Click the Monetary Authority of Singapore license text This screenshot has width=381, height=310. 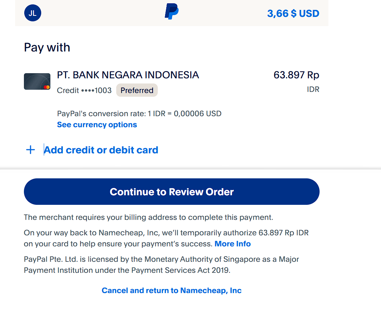point(161,265)
